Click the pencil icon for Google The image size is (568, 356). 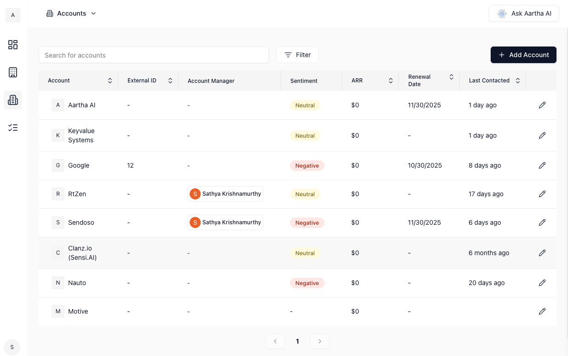pyautogui.click(x=542, y=165)
